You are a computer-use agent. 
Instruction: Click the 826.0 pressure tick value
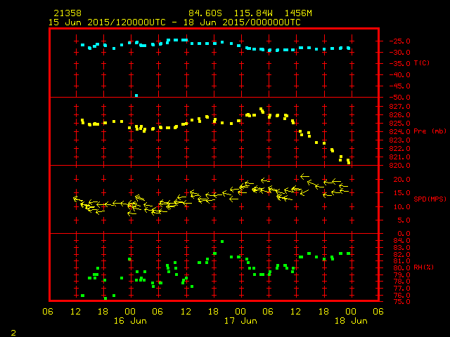[x=400, y=115]
